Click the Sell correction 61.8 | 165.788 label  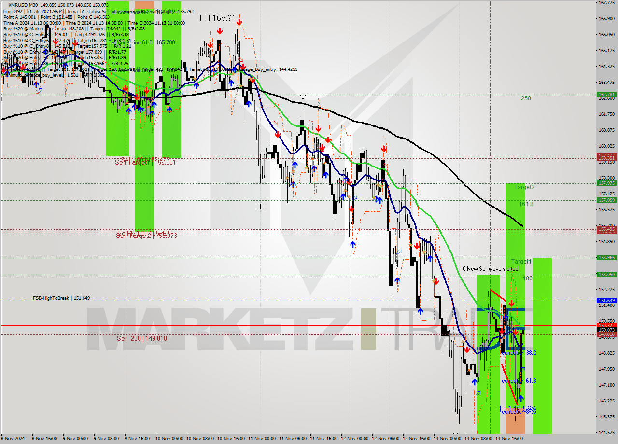pyautogui.click(x=141, y=42)
